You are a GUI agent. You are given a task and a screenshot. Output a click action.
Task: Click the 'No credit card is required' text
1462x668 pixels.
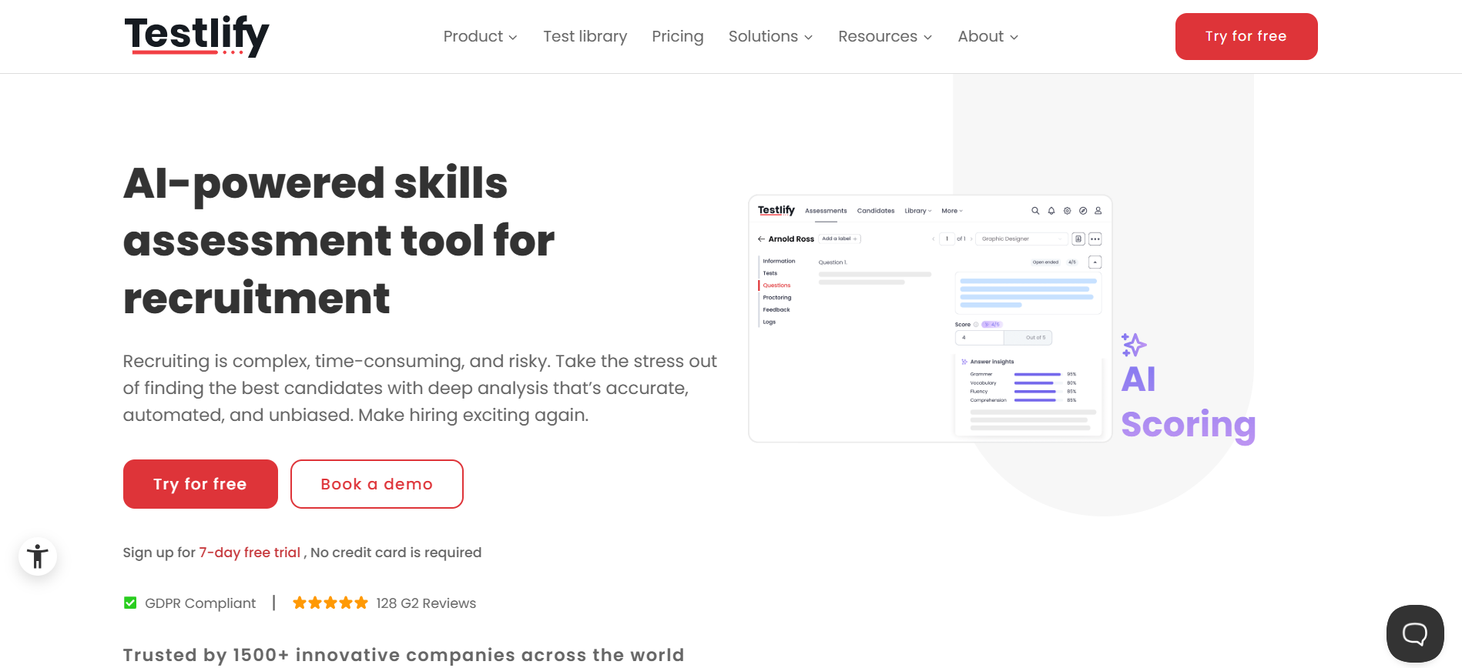tap(396, 553)
